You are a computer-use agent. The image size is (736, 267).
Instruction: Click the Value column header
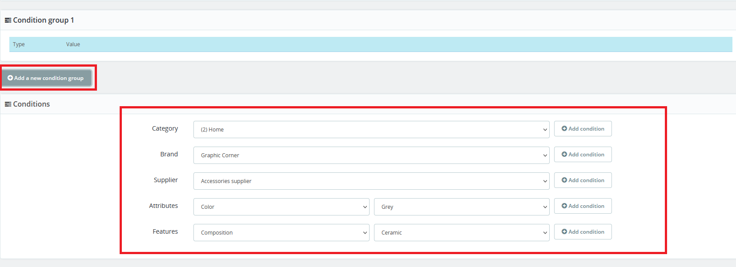(73, 44)
